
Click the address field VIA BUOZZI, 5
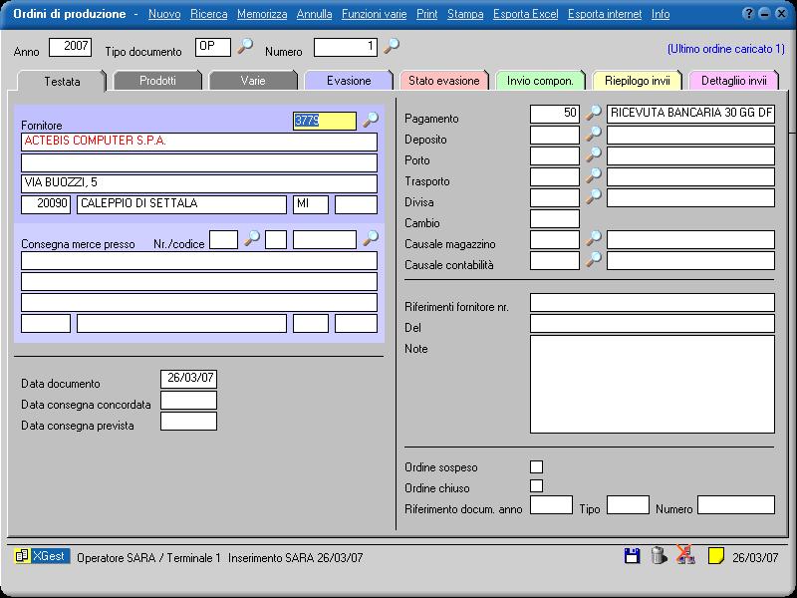click(x=199, y=183)
